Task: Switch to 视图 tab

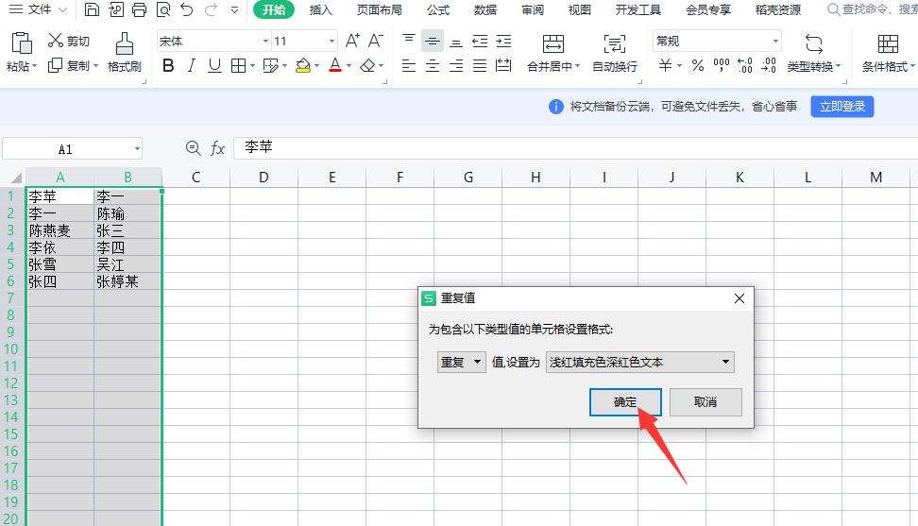Action: coord(580,10)
